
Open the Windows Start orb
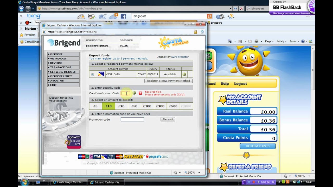click(25, 182)
